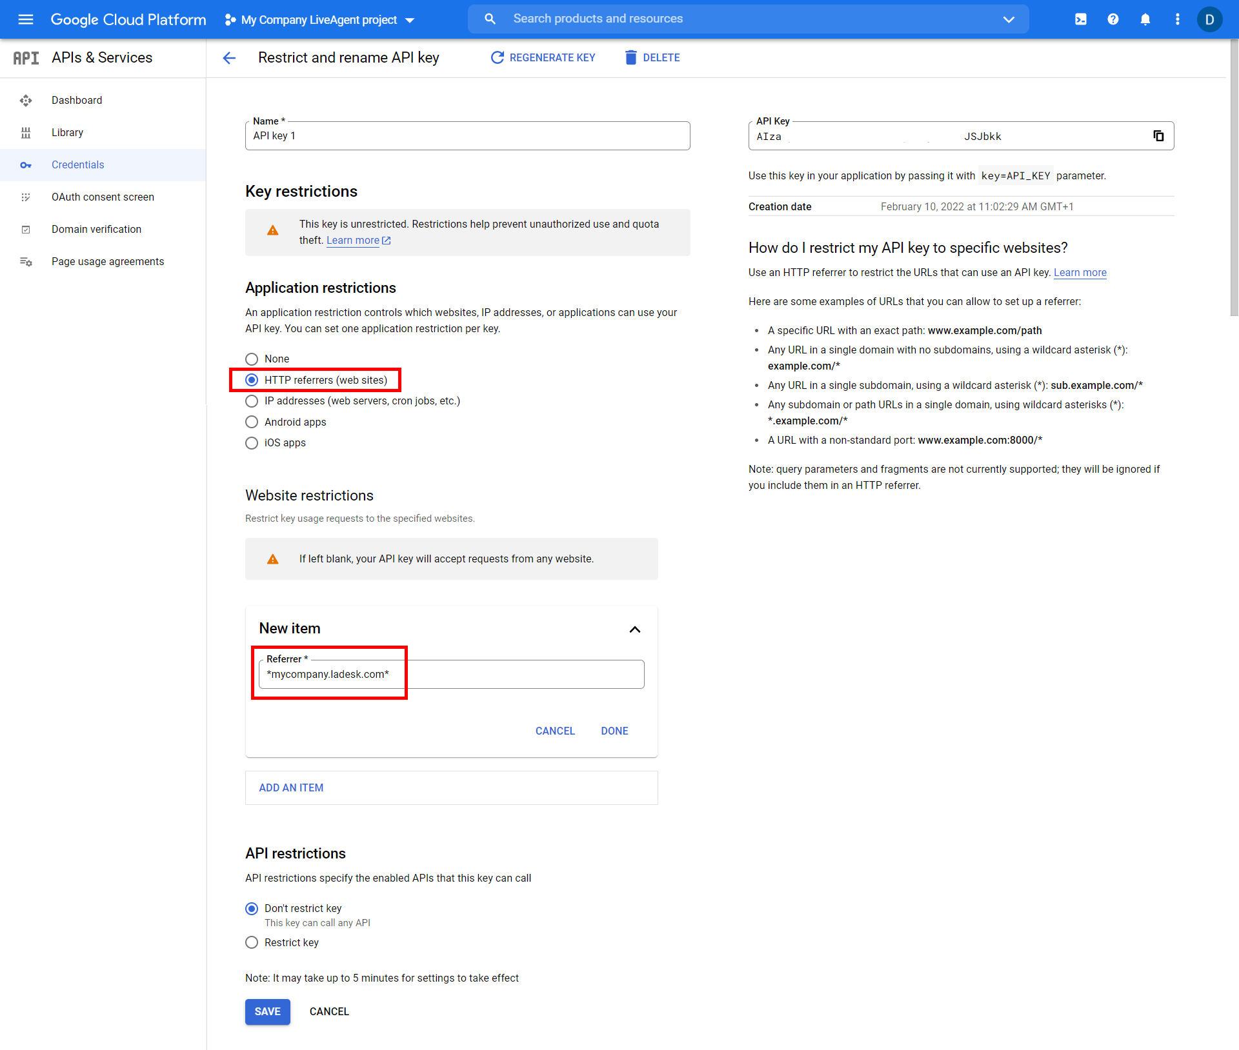
Task: Open OAuth consent screen page
Action: (x=103, y=197)
